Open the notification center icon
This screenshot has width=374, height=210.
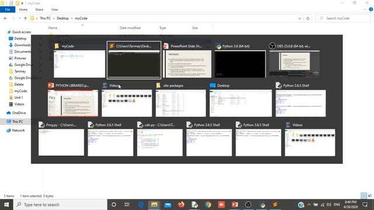click(365, 205)
